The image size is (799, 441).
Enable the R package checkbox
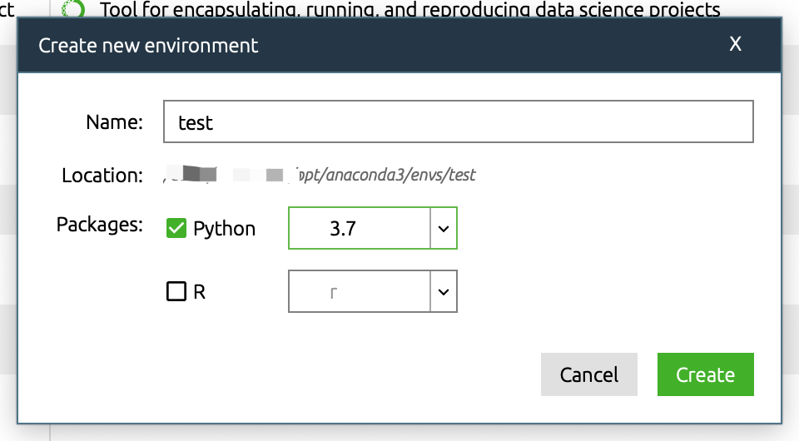(x=176, y=292)
